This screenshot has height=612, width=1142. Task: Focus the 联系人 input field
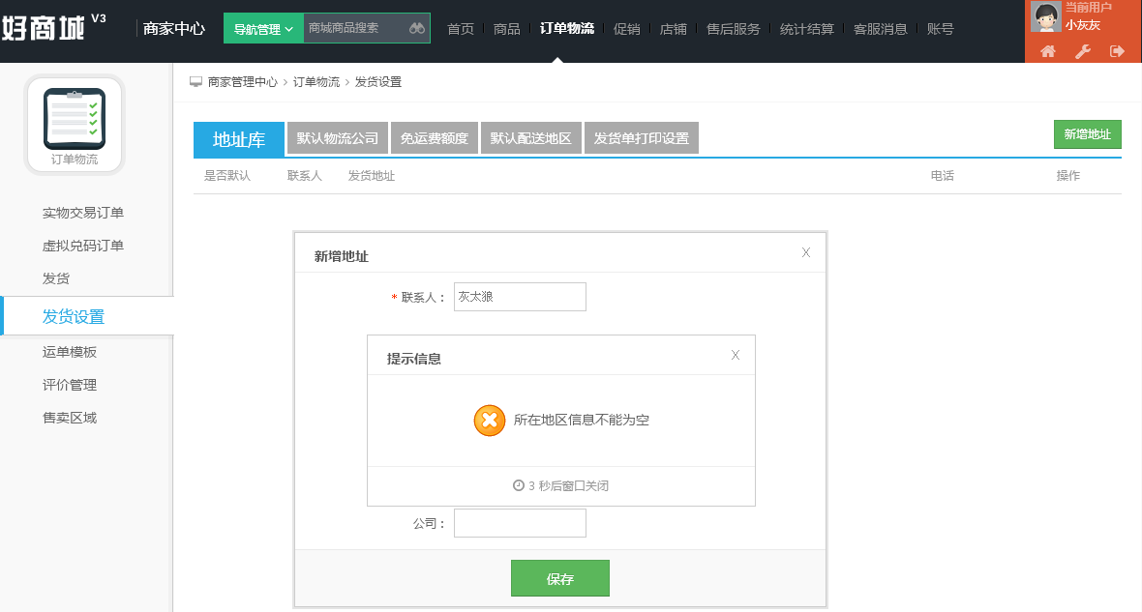pos(520,297)
